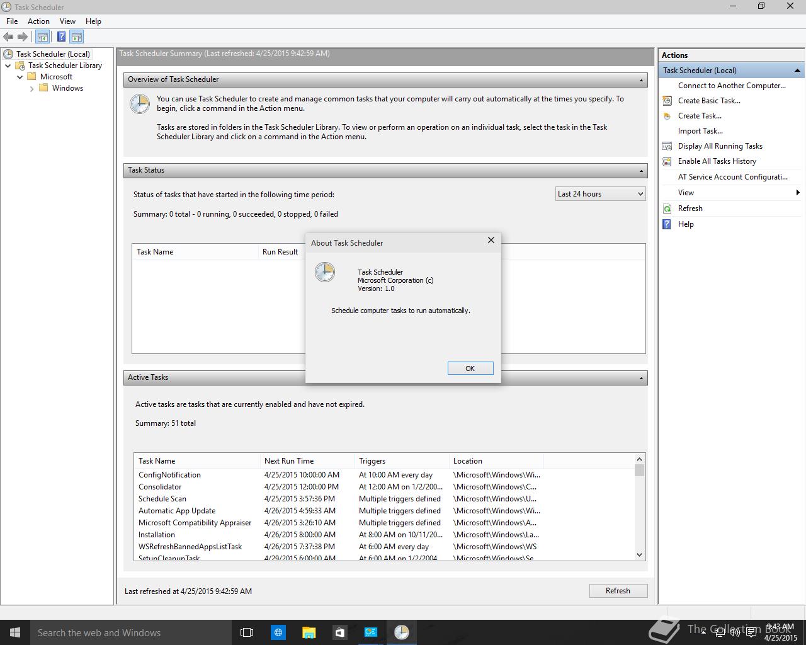Click the clock icon in About dialog
This screenshot has height=645, width=806.
[325, 272]
